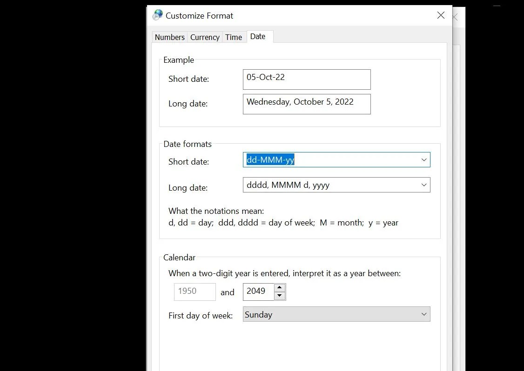Click the Wednesday, October 5, 2022 example box
This screenshot has height=371, width=524.
[306, 104]
